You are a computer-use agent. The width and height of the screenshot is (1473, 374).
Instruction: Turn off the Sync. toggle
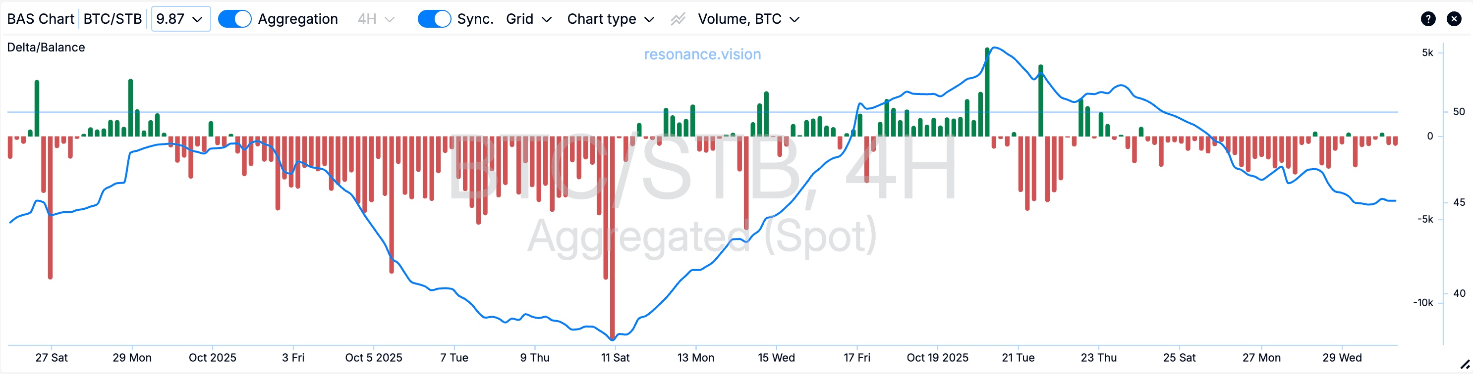434,19
